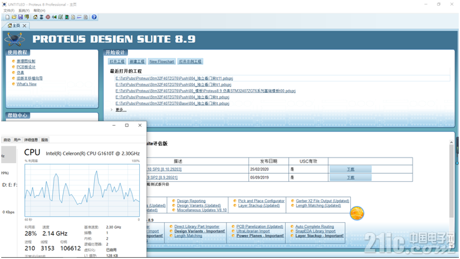This screenshot has width=460, height=259.
Task: Open Design Variants - Important! link
Action: coord(200,231)
